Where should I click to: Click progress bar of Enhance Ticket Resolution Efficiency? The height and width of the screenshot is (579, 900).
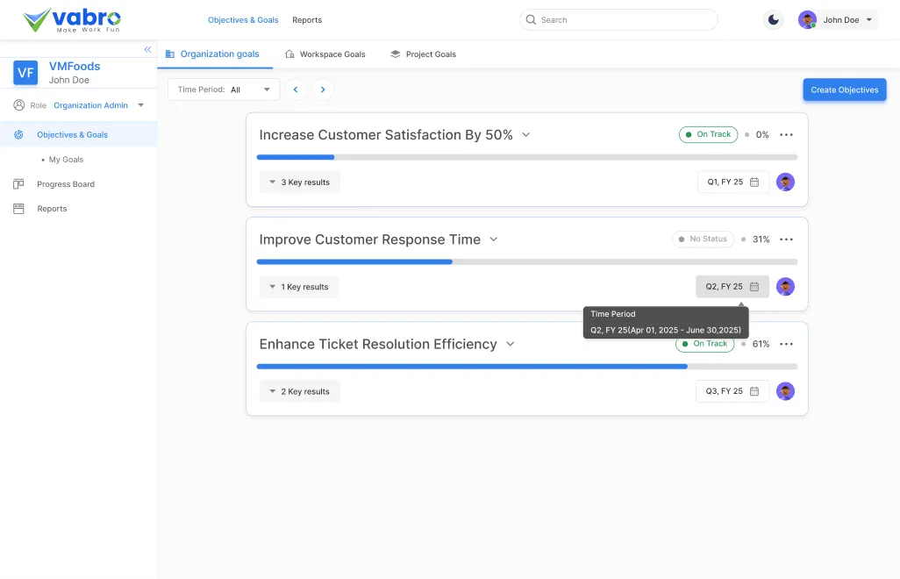[526, 366]
